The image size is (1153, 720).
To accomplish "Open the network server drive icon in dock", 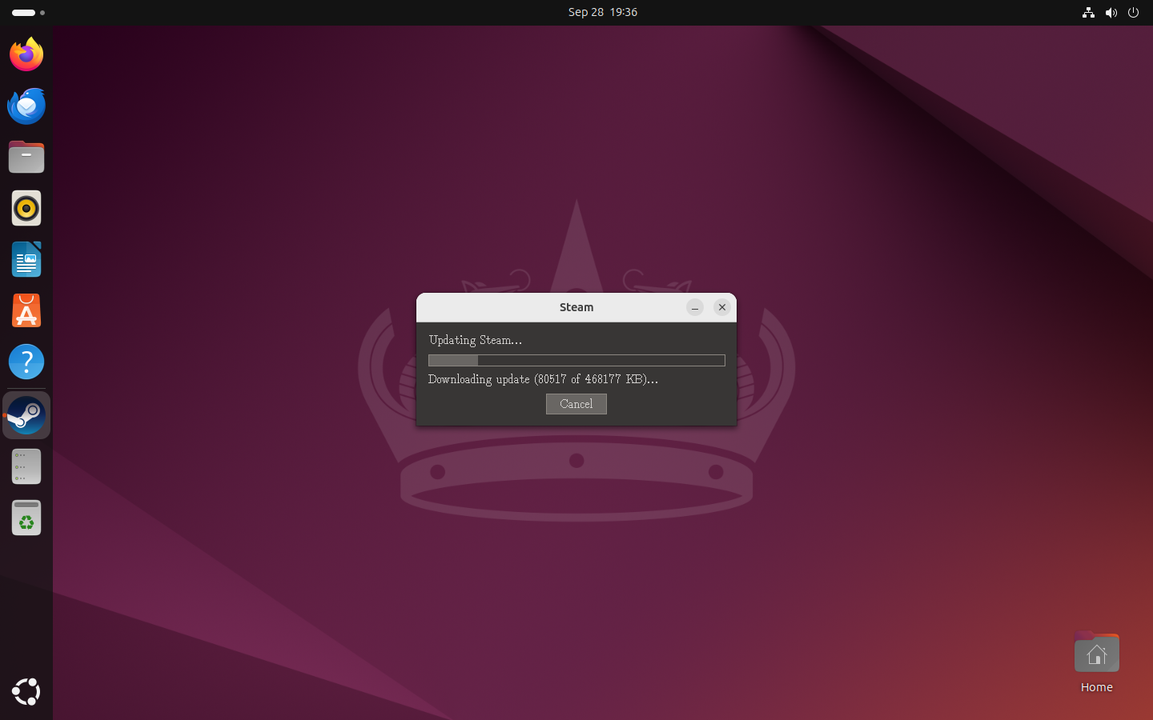I will pyautogui.click(x=26, y=466).
